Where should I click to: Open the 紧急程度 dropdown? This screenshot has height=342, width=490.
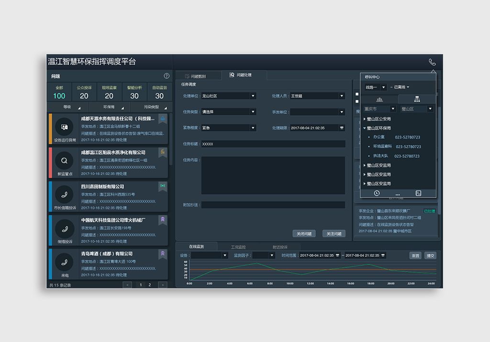[229, 128]
